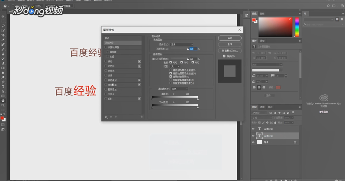Viewport: 345px width, 181px height.
Task: Hide the Background layer visibility
Action: [x=253, y=142]
